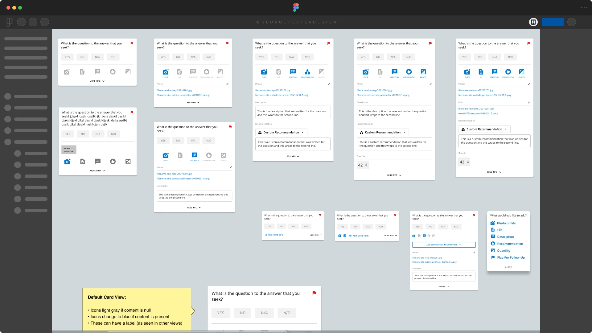Open Custom Recommendation dropdown in Quantity card without Files

pyautogui.click(x=383, y=132)
